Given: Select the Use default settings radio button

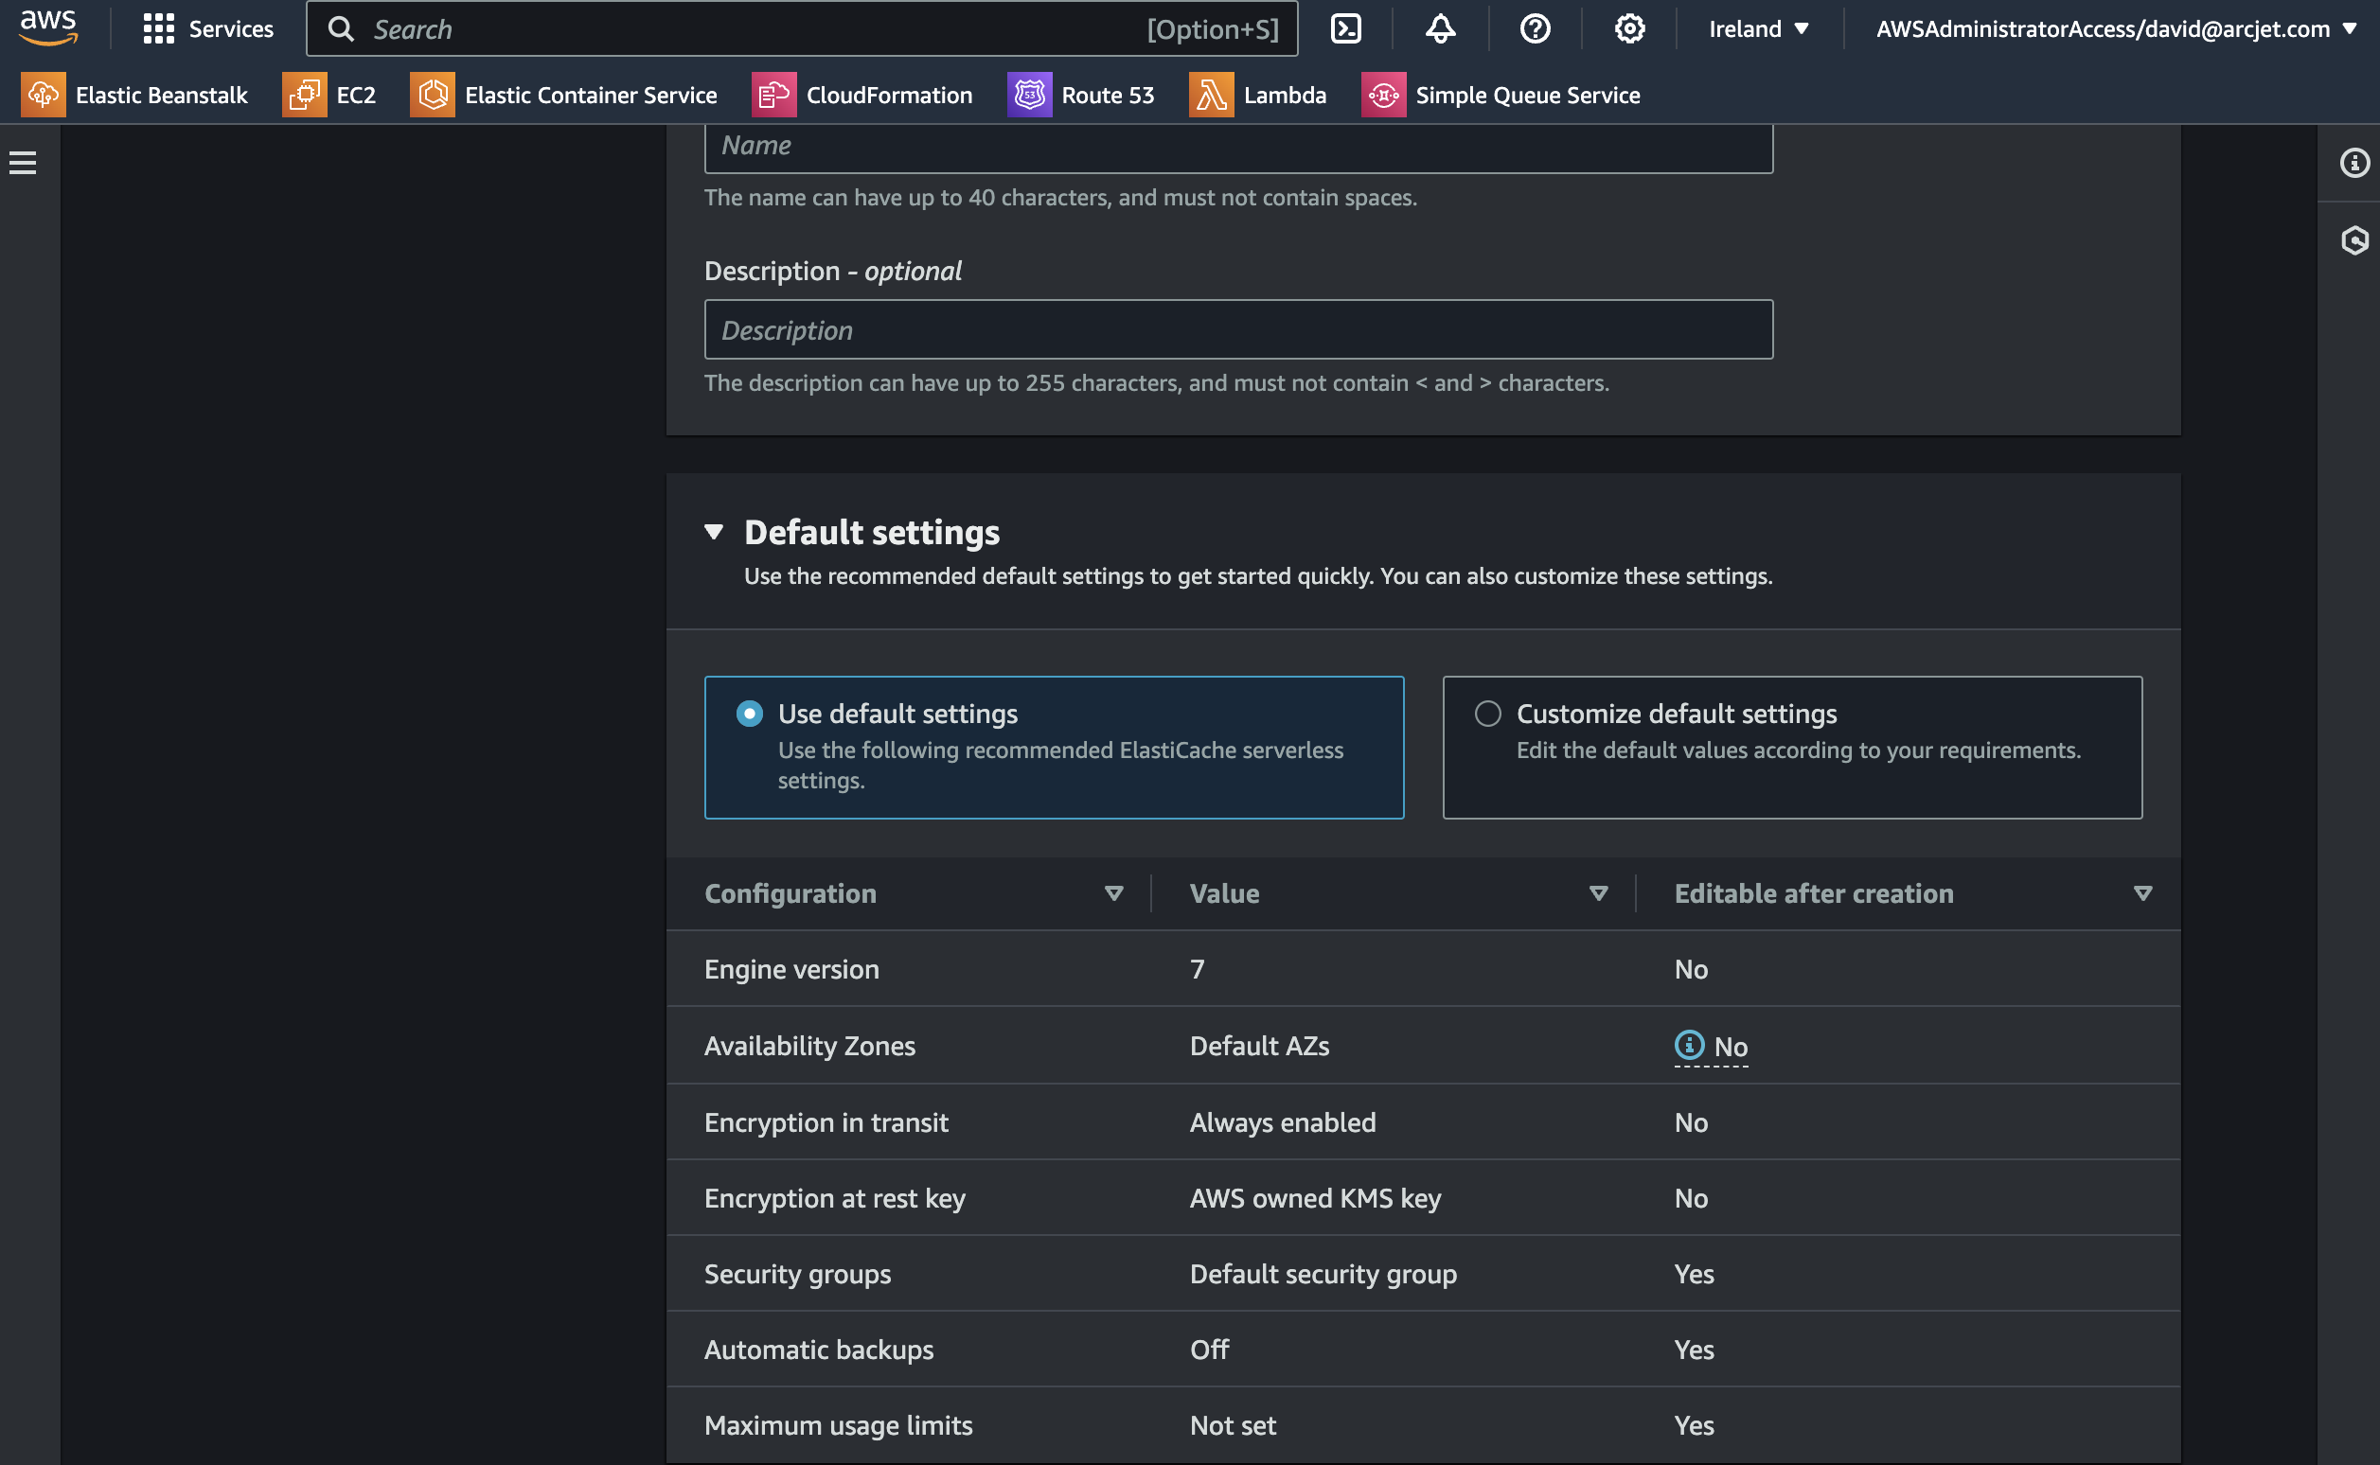Looking at the screenshot, I should 749,715.
